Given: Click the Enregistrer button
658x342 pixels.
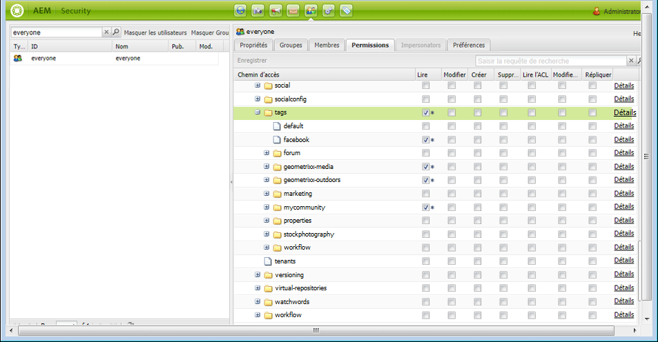Looking at the screenshot, I should pos(252,61).
